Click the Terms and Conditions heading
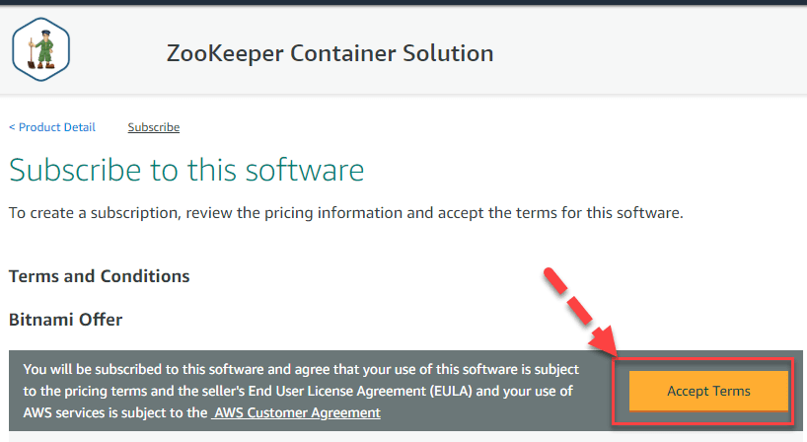This screenshot has width=807, height=442. (99, 276)
